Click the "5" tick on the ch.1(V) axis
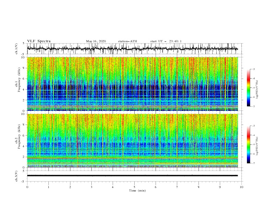This screenshot has height=210, width=272. [x=24, y=43]
